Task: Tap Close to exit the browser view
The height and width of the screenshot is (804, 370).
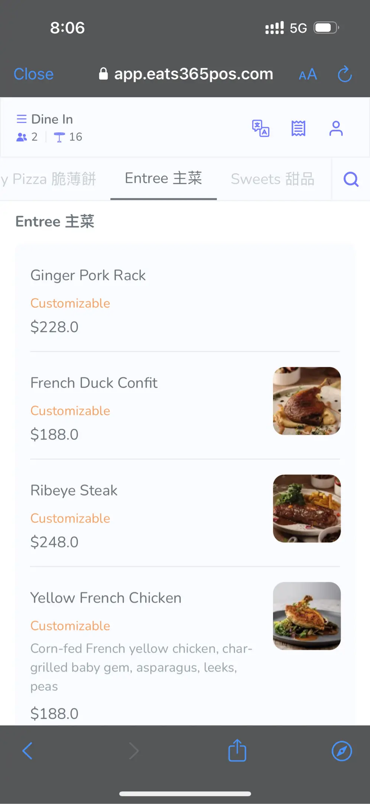Action: (x=33, y=74)
